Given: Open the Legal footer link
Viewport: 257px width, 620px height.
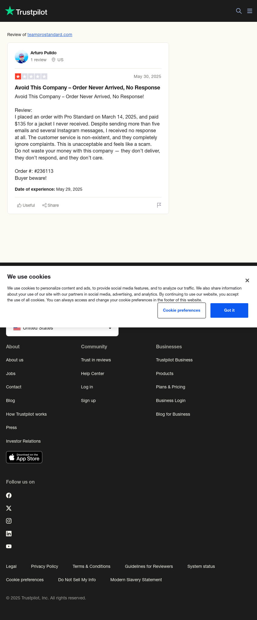Looking at the screenshot, I should [x=11, y=566].
